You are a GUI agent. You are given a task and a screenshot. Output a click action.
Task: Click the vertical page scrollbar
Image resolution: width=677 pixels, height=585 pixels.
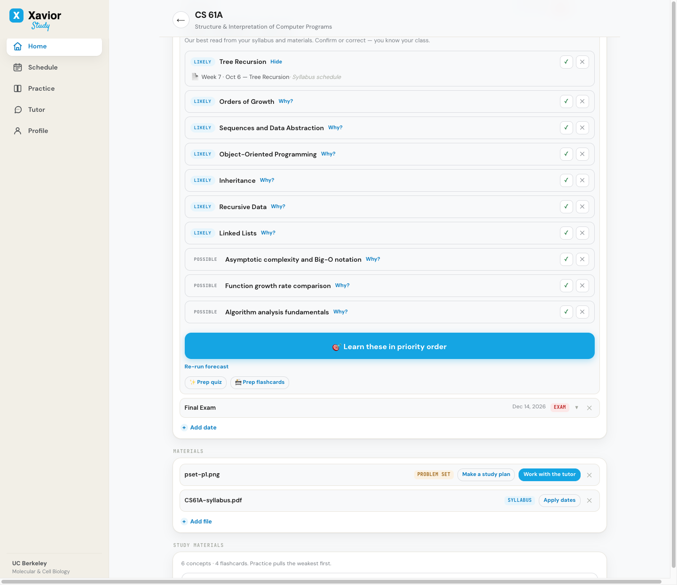[x=673, y=285]
